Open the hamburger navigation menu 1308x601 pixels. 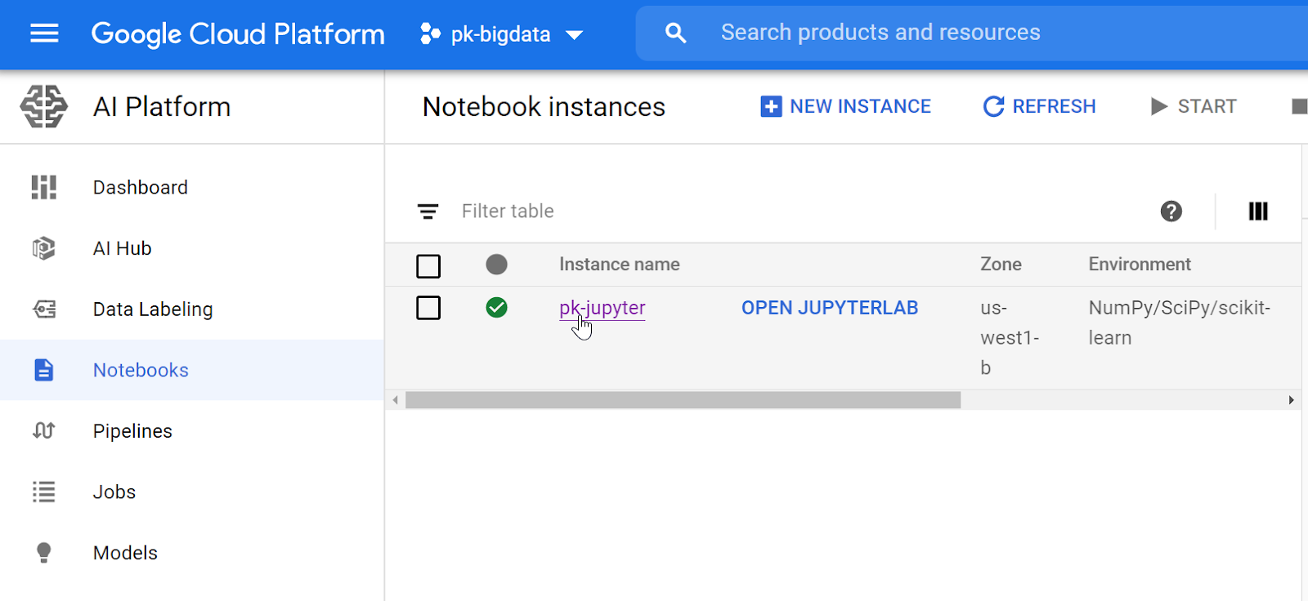tap(44, 33)
